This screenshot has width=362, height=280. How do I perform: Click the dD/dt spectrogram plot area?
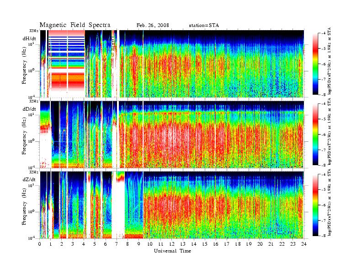[x=172, y=134]
